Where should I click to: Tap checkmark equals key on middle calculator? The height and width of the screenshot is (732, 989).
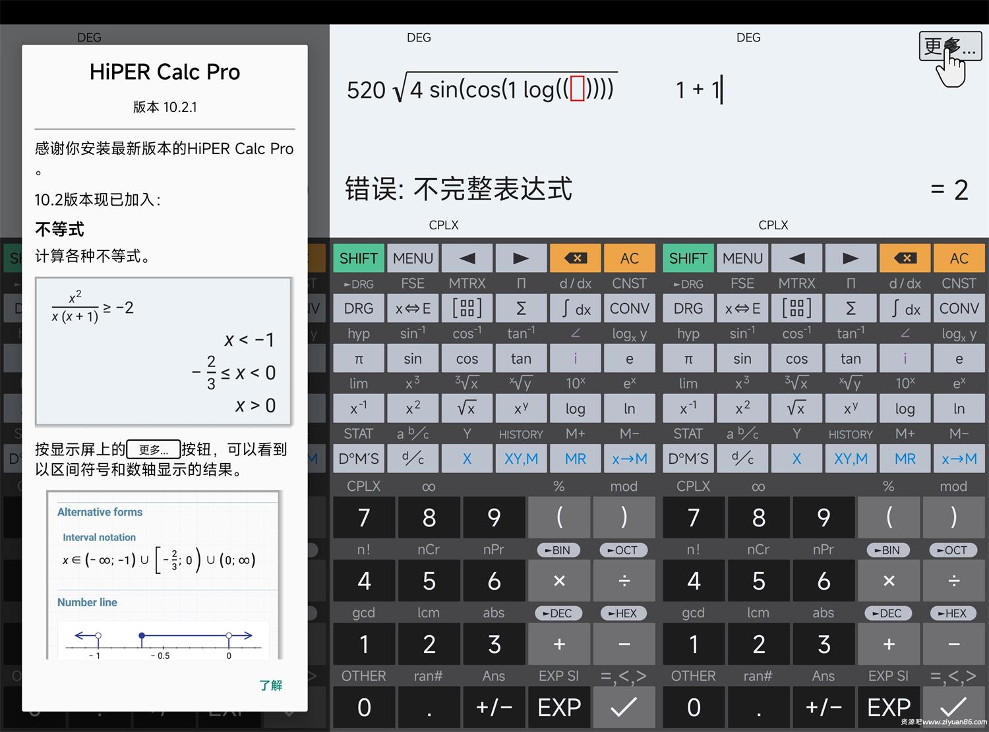(624, 708)
